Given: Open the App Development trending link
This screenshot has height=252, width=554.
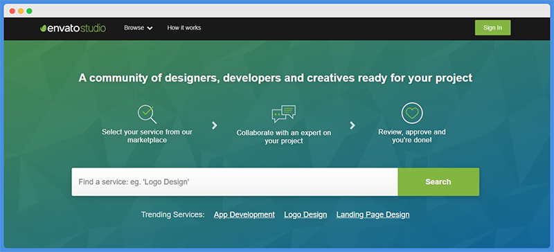Looking at the screenshot, I should point(244,215).
